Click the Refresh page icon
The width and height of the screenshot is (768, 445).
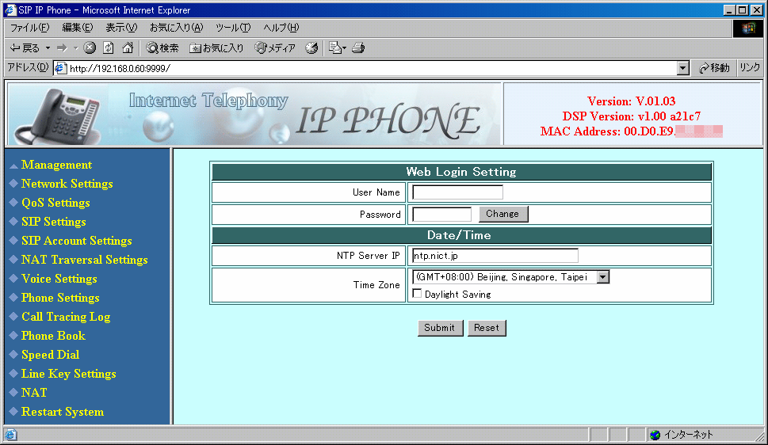(x=109, y=48)
